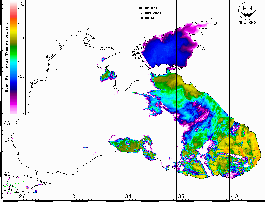Click longitude label '31'
This screenshot has height=202, width=265.
click(75, 196)
